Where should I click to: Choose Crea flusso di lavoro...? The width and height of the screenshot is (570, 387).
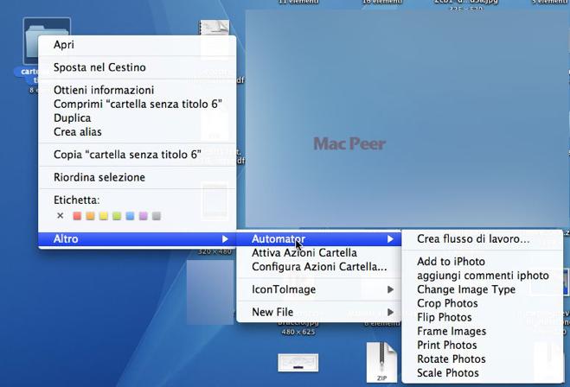coord(483,239)
